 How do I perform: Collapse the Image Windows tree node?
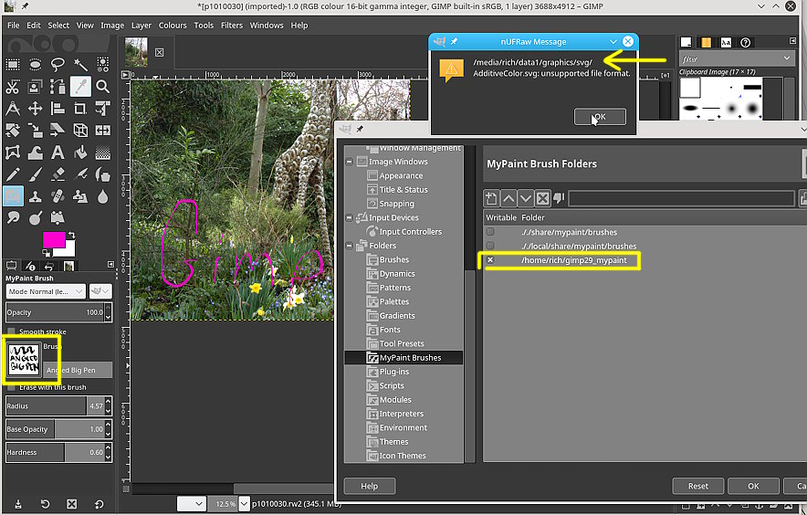pyautogui.click(x=349, y=162)
